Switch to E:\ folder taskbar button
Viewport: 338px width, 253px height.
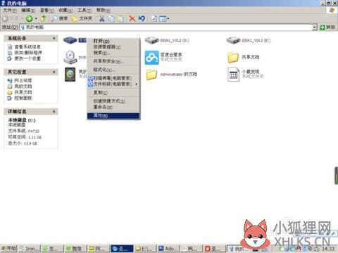[145, 248]
